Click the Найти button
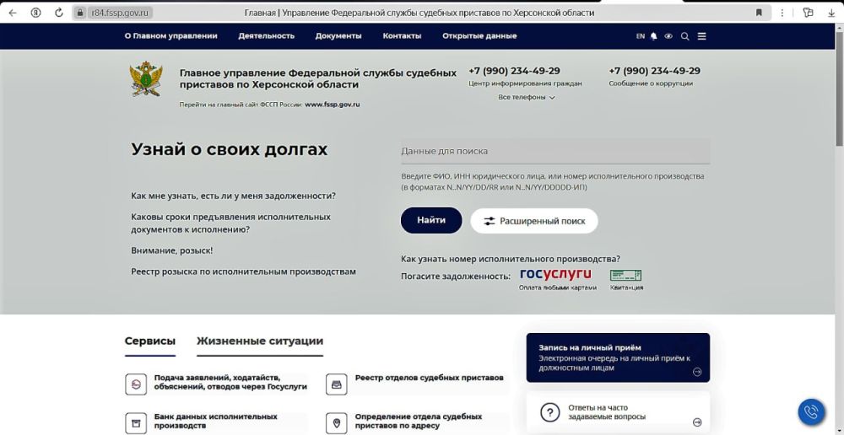This screenshot has width=844, height=435. (431, 221)
